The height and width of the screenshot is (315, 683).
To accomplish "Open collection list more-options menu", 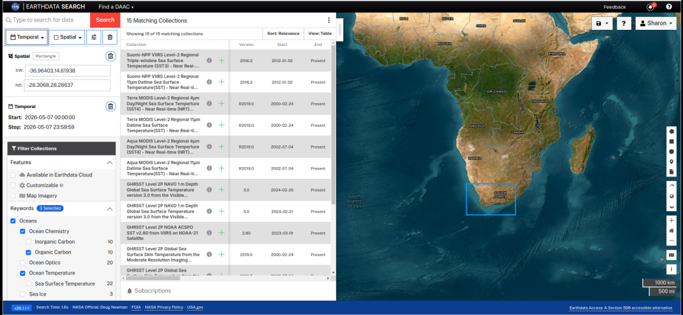I will (329, 20).
